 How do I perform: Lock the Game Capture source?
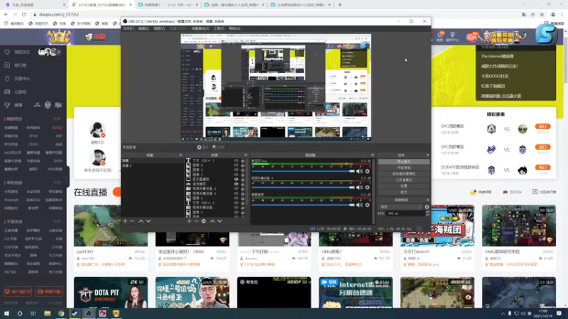[243, 184]
